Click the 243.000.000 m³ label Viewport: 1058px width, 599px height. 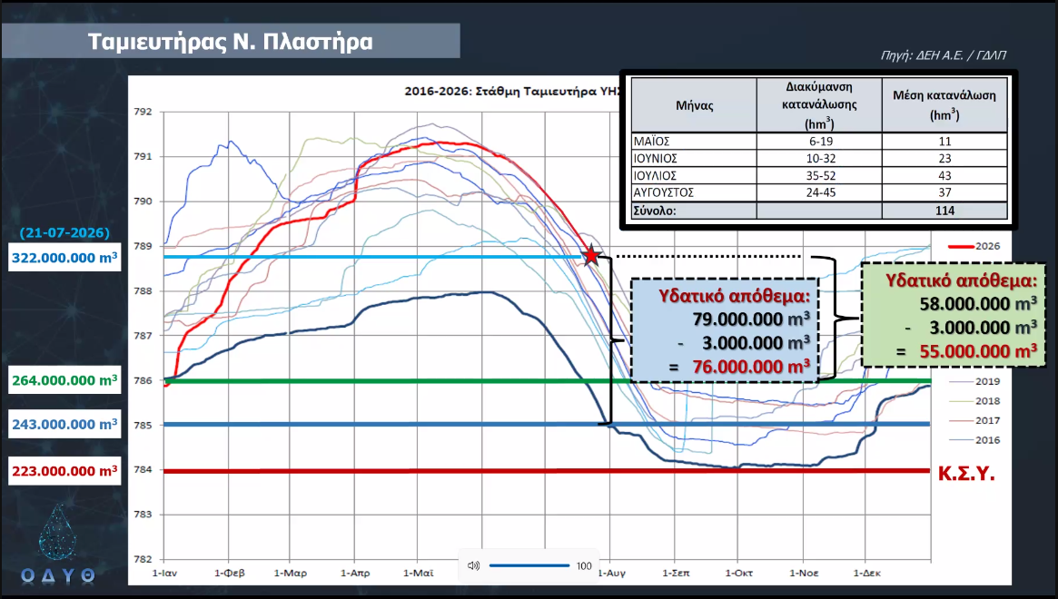64,425
